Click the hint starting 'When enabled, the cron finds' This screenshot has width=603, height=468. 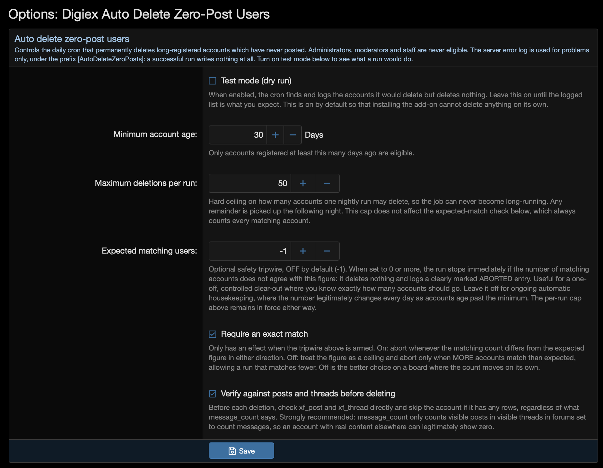[396, 100]
